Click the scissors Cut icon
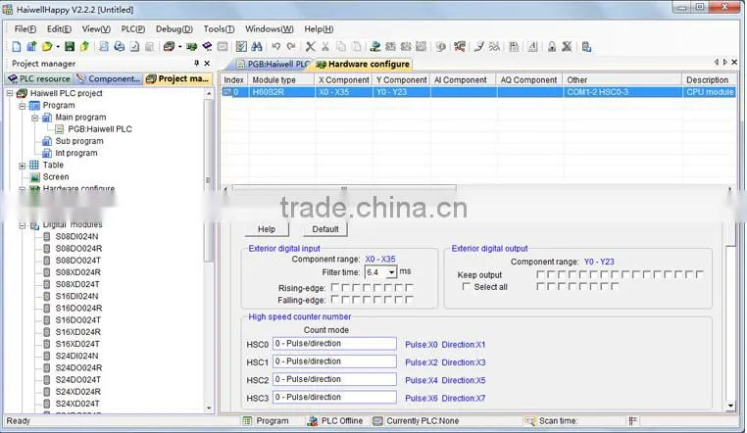The image size is (747, 433). [325, 47]
